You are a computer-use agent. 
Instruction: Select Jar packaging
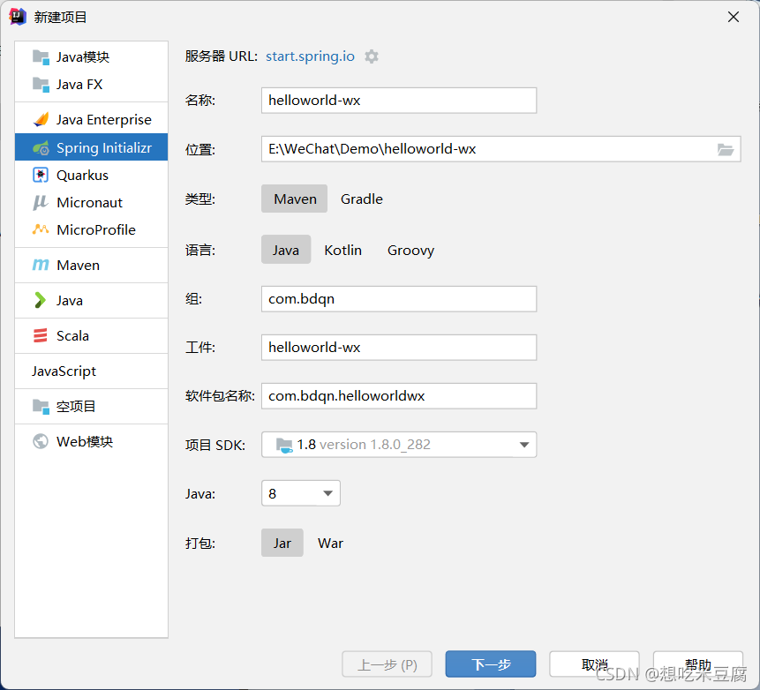coord(282,543)
